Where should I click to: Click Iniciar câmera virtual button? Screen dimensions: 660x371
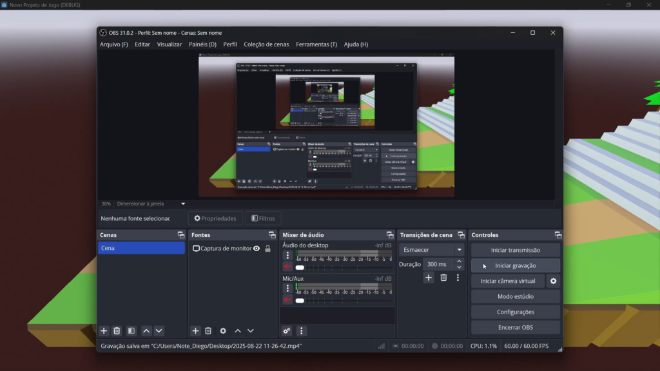pyautogui.click(x=508, y=281)
